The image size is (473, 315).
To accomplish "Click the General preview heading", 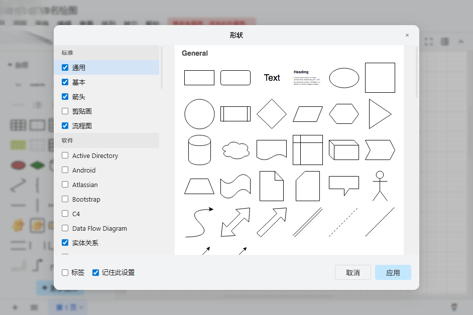I will pos(194,53).
